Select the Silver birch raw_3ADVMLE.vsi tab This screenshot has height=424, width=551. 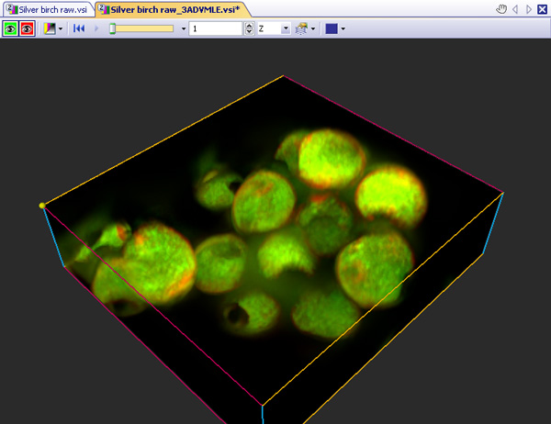(x=171, y=9)
